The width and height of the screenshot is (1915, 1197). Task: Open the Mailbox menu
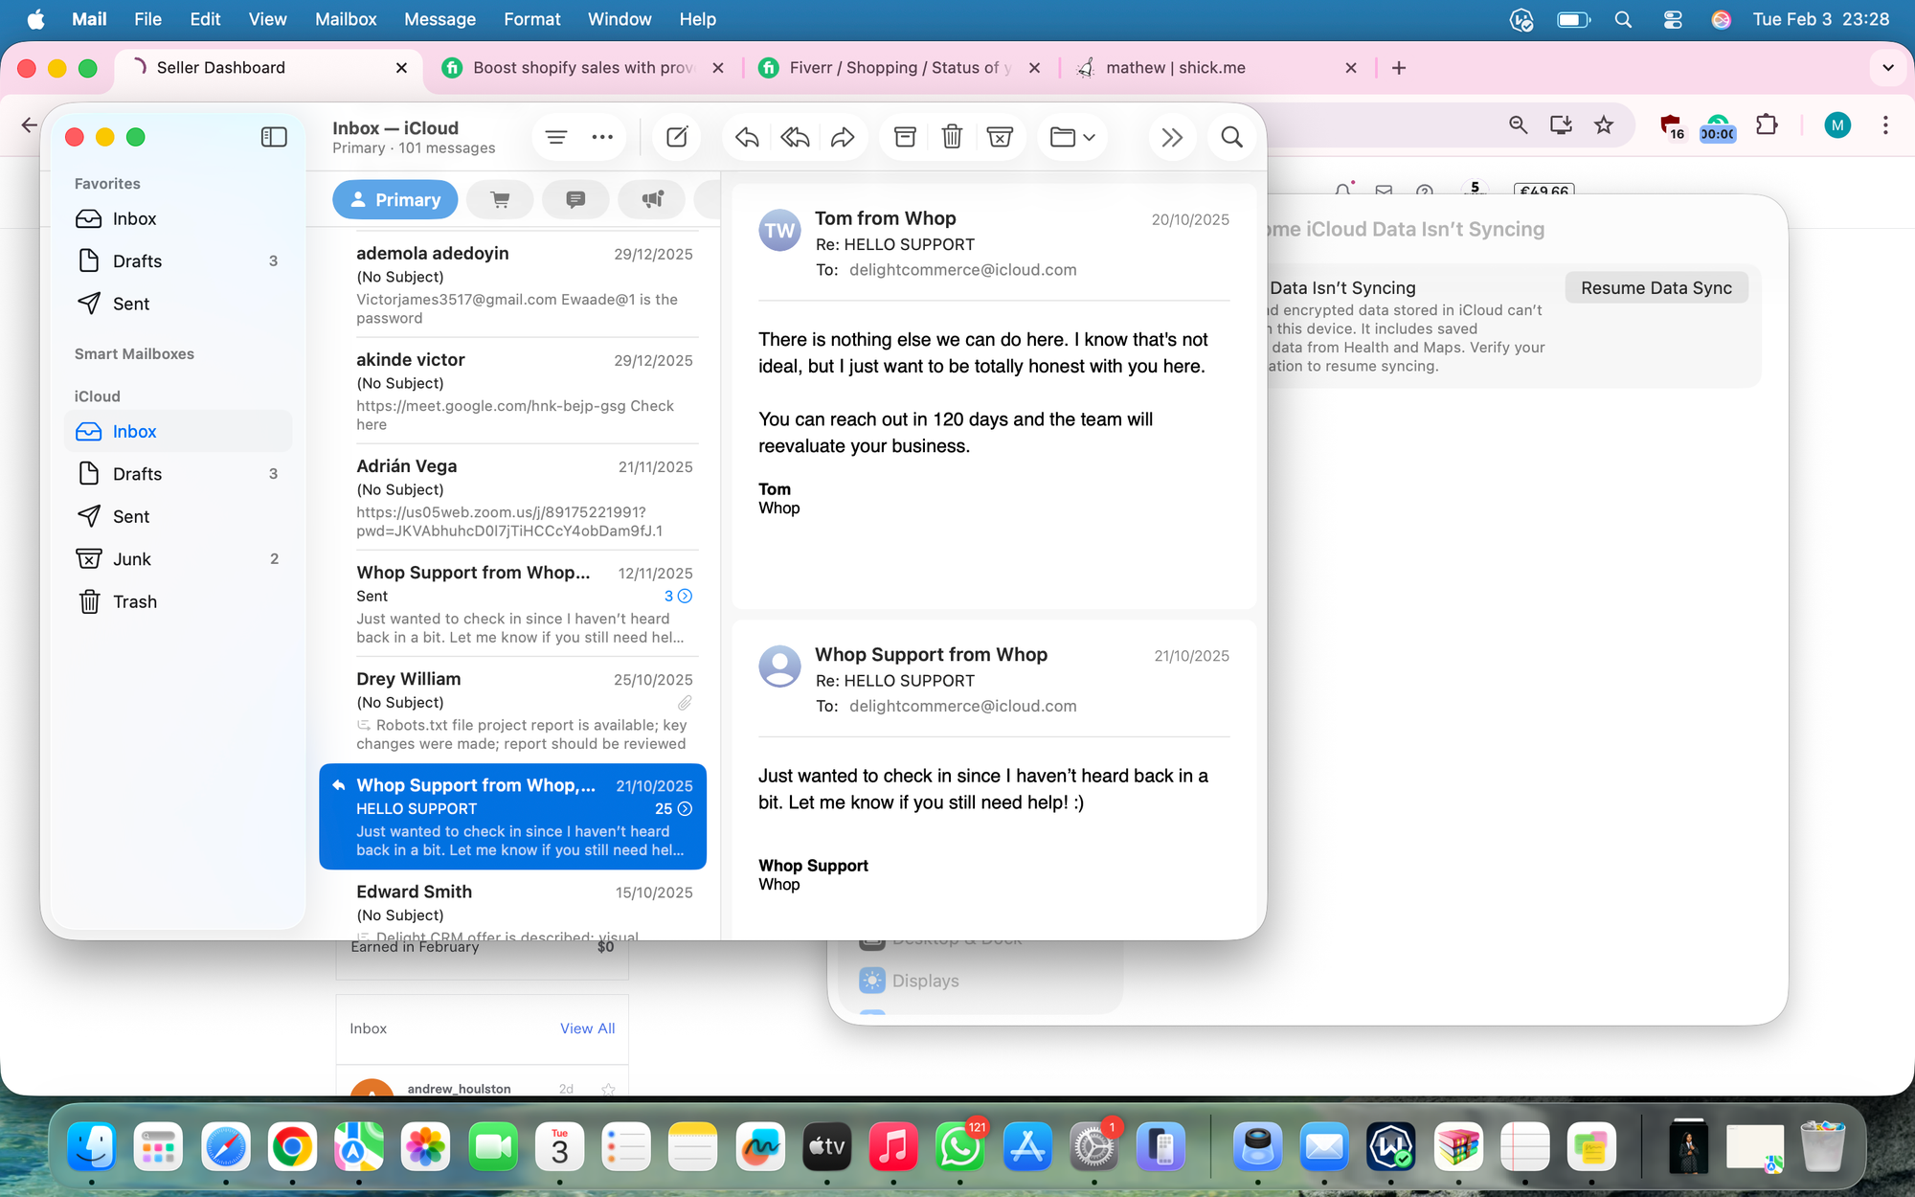pos(346,19)
